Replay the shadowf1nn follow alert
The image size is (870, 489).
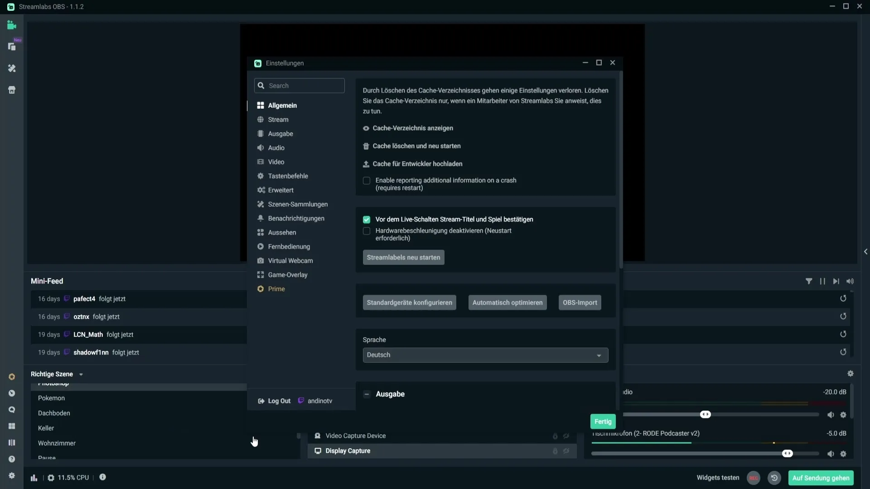843,352
